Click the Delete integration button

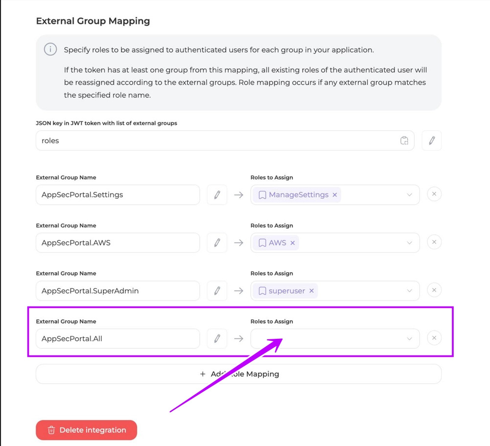click(87, 430)
